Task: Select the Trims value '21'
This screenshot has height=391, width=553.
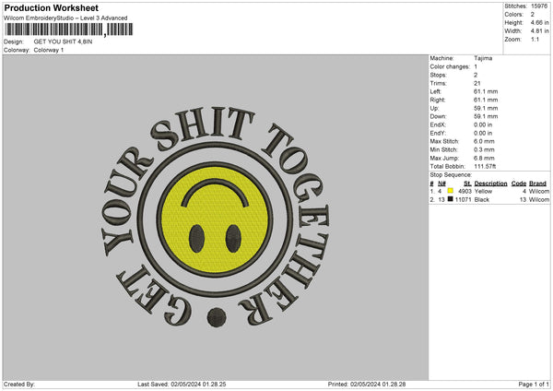Action: [x=477, y=83]
